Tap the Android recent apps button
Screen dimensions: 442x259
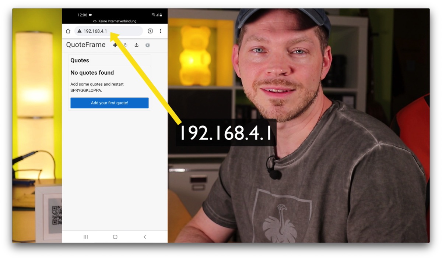pyautogui.click(x=85, y=237)
